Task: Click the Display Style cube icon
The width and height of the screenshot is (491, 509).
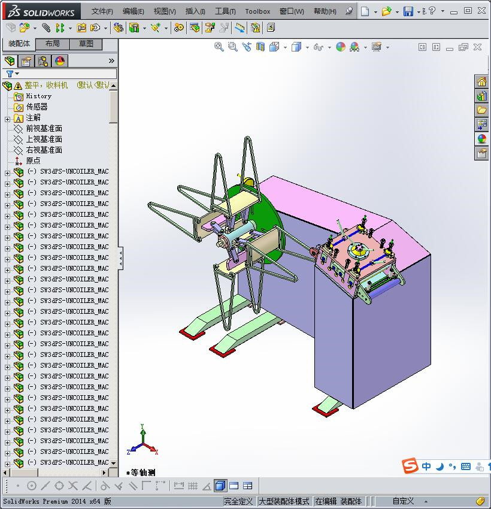Action: click(296, 47)
